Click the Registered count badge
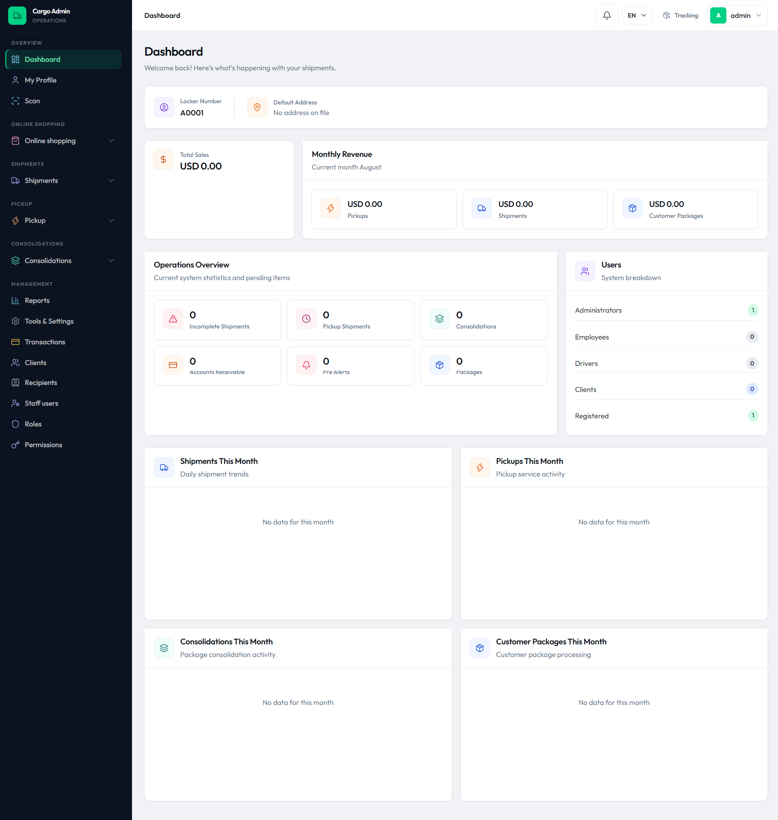 753,416
